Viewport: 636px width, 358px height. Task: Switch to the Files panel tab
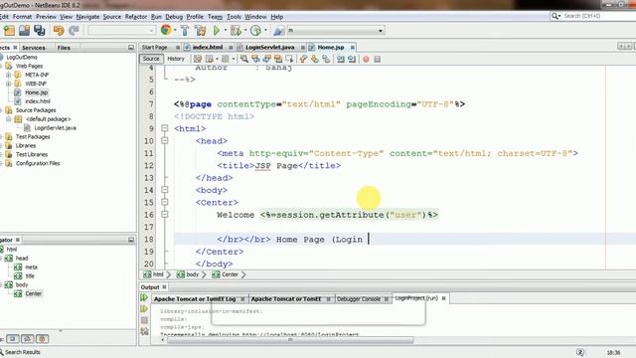click(x=64, y=48)
